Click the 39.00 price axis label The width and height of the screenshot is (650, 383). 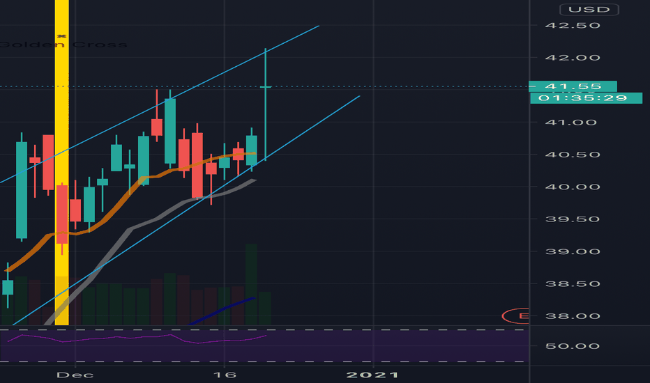pos(573,252)
